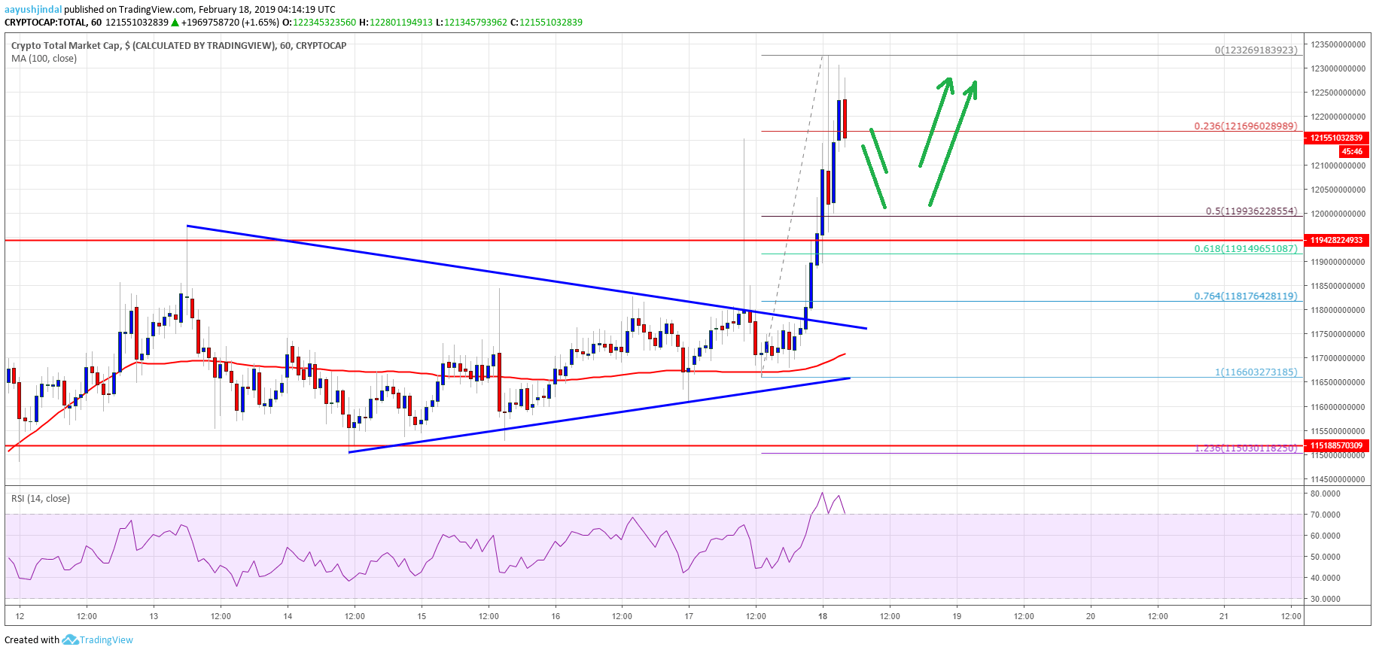Click the date label 13 on time axis

point(154,616)
